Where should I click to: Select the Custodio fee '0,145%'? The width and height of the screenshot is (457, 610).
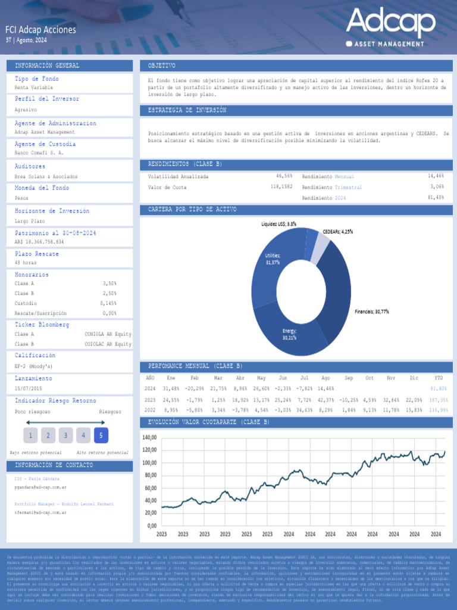(x=108, y=303)
